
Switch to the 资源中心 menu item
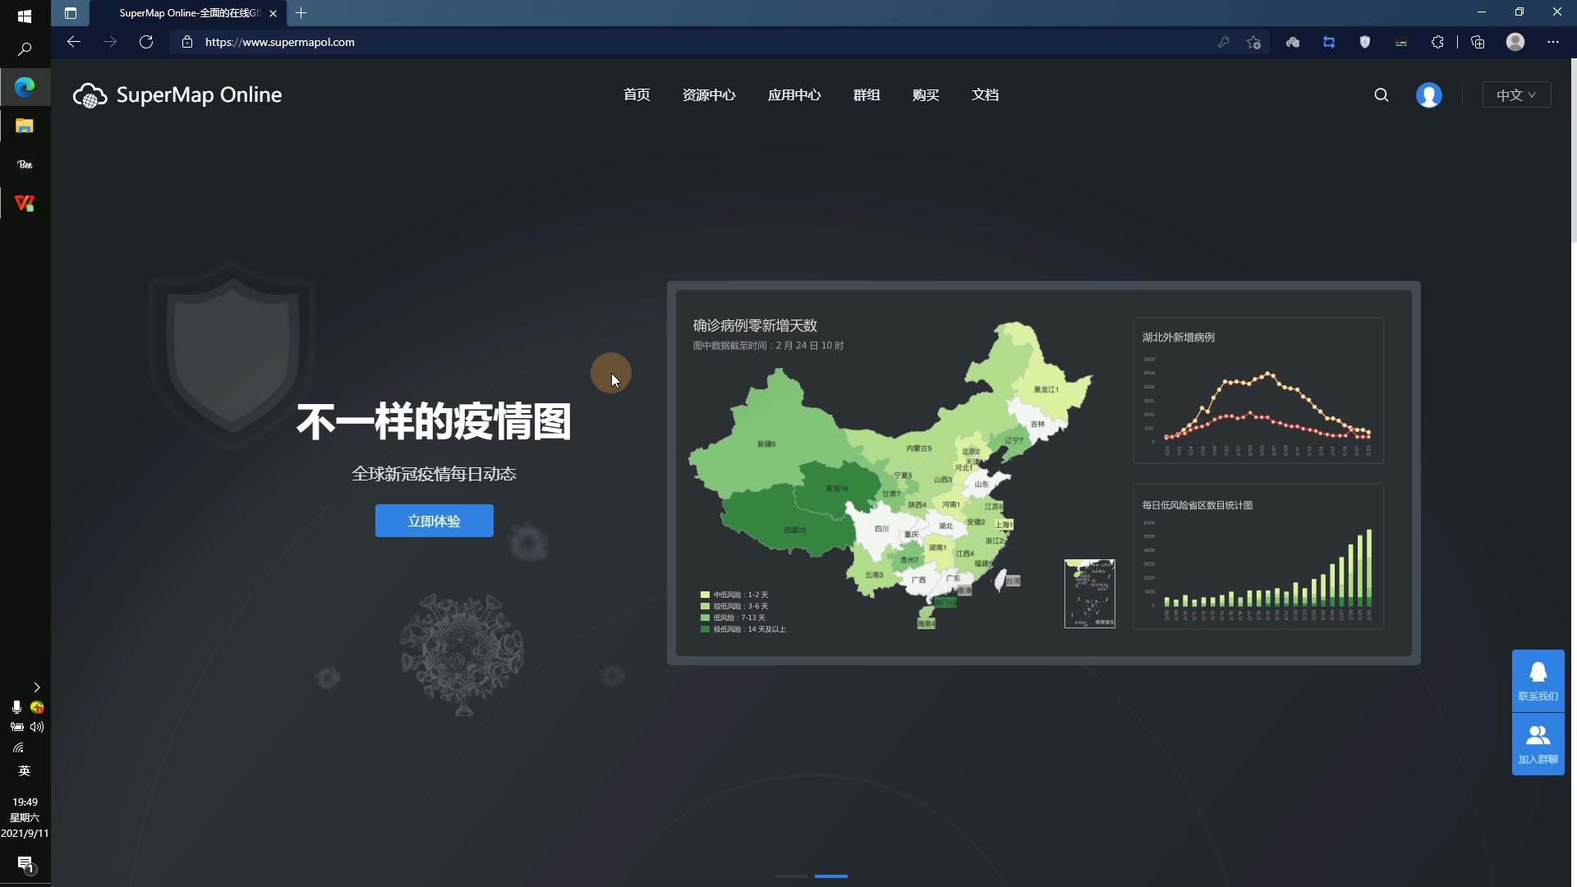tap(709, 94)
